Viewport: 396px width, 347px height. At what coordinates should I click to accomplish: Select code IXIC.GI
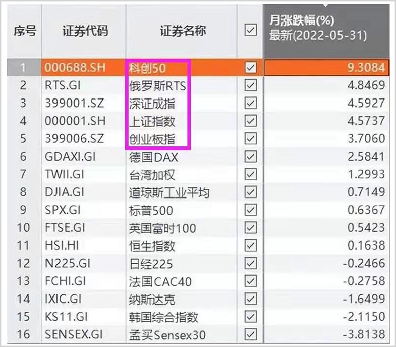point(63,299)
